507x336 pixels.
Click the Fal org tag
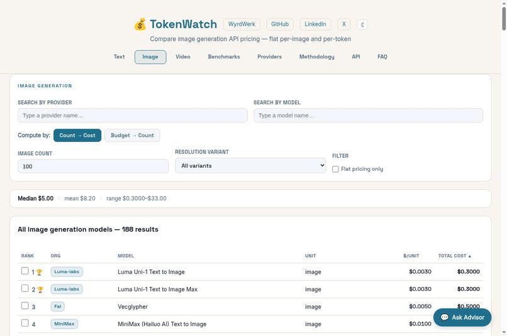(x=57, y=306)
